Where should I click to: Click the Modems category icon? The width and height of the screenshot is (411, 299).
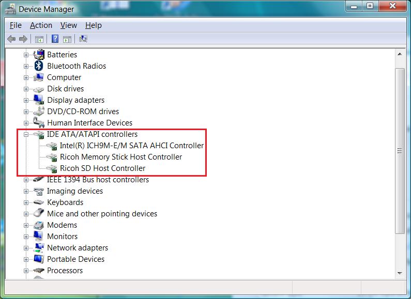pyautogui.click(x=39, y=225)
